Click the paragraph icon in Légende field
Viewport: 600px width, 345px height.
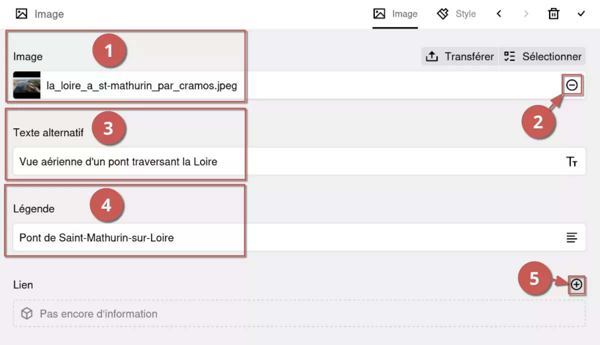[x=572, y=238]
